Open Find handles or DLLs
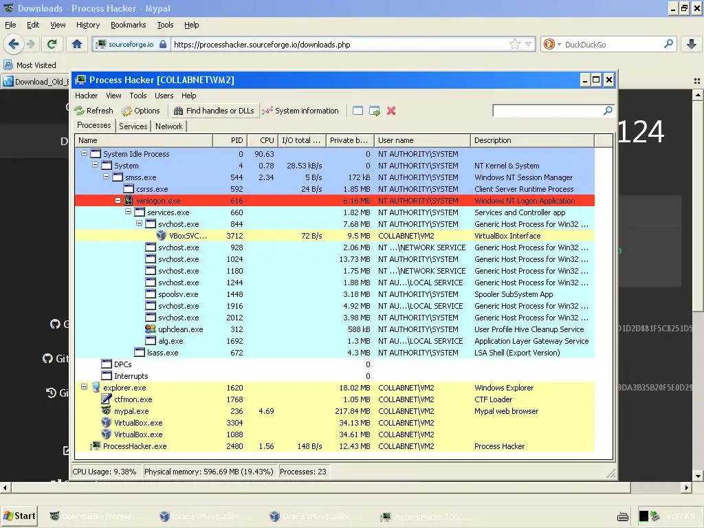704x528 pixels. 214,111
